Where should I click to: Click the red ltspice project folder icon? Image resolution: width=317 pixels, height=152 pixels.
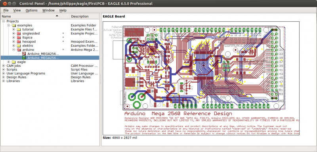point(19,38)
